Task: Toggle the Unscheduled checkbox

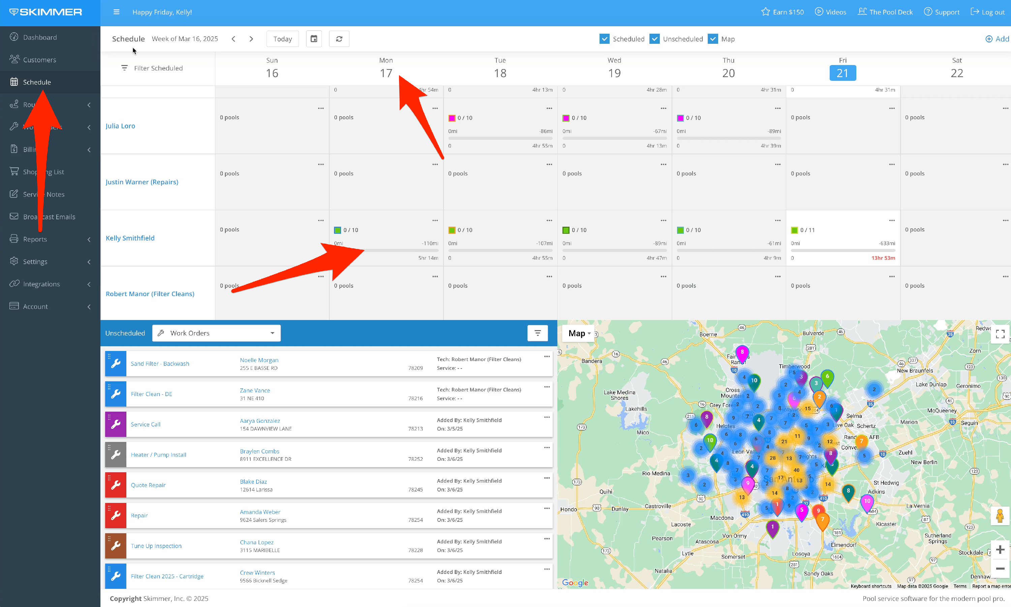Action: click(x=654, y=39)
